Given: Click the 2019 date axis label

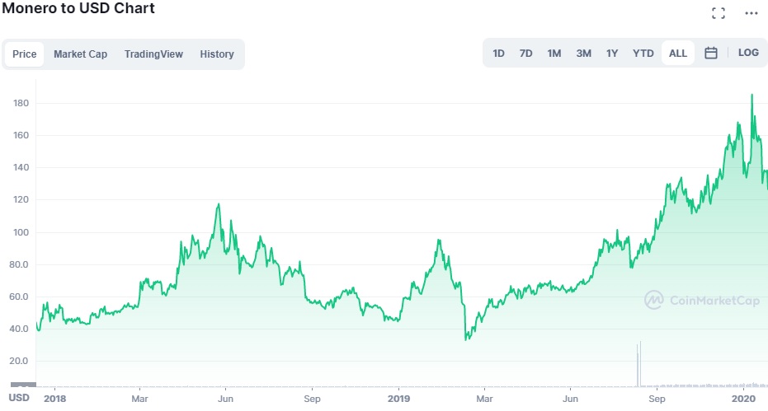Looking at the screenshot, I should 398,399.
